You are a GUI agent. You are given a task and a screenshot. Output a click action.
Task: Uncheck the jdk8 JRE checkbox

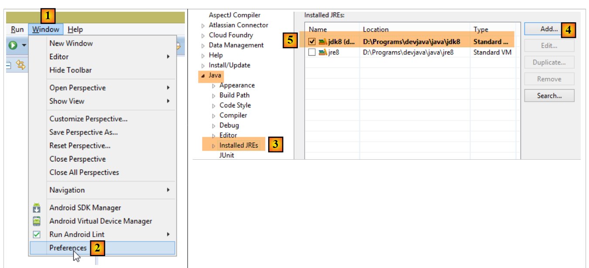[x=312, y=42]
